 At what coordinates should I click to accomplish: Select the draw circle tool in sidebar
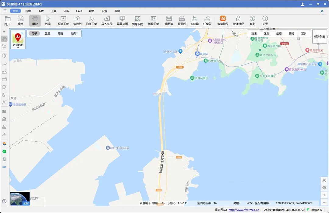pos(4,87)
